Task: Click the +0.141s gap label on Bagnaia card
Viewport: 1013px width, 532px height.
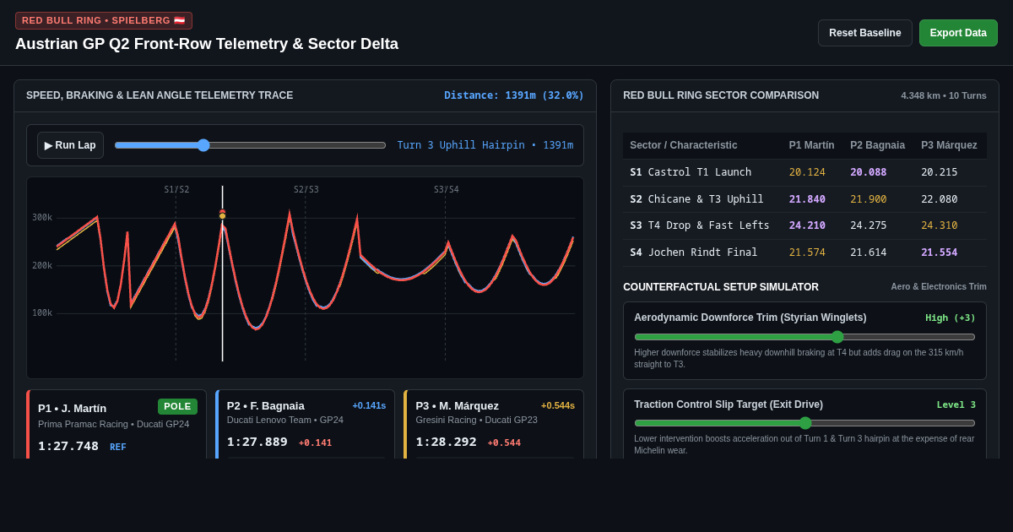Action: [x=369, y=405]
